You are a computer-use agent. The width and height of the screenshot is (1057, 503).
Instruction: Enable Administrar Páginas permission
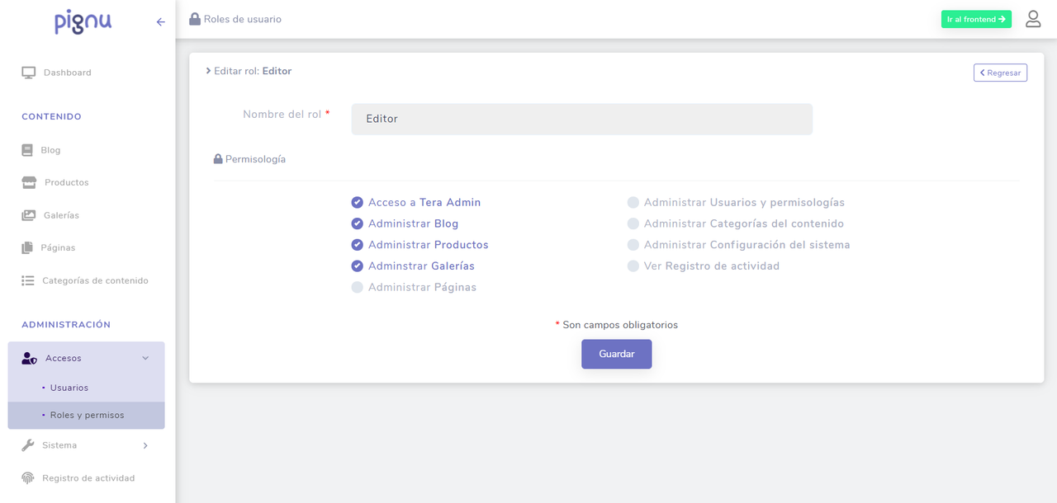(x=358, y=287)
